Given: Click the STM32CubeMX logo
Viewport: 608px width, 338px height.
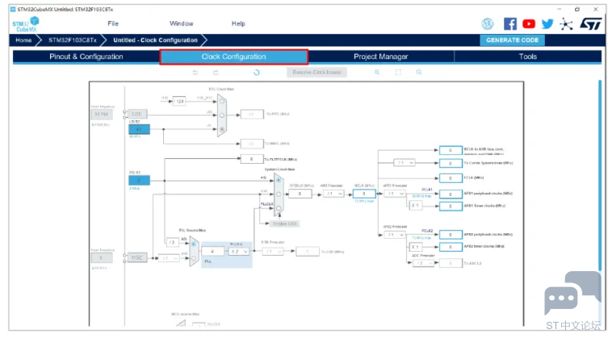Looking at the screenshot, I should 26,24.
